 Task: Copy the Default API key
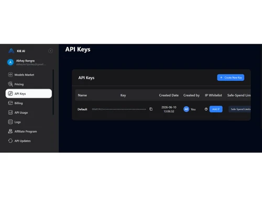(151, 109)
